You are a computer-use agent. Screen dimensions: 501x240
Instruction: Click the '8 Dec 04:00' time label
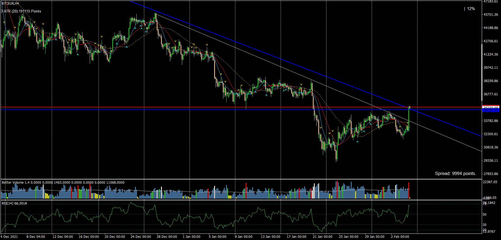click(x=36, y=237)
